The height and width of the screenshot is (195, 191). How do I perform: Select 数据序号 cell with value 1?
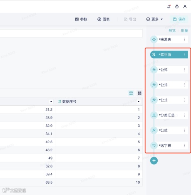point(99,110)
